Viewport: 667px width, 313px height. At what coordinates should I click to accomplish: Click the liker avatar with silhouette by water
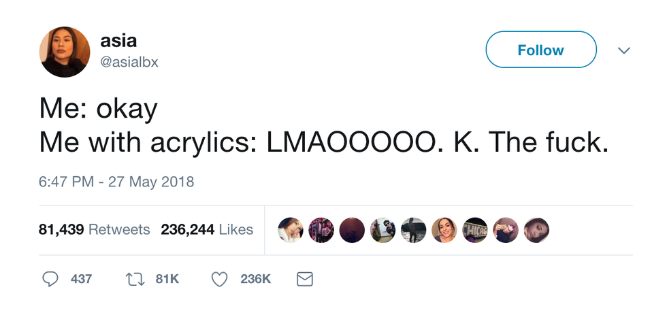click(413, 230)
